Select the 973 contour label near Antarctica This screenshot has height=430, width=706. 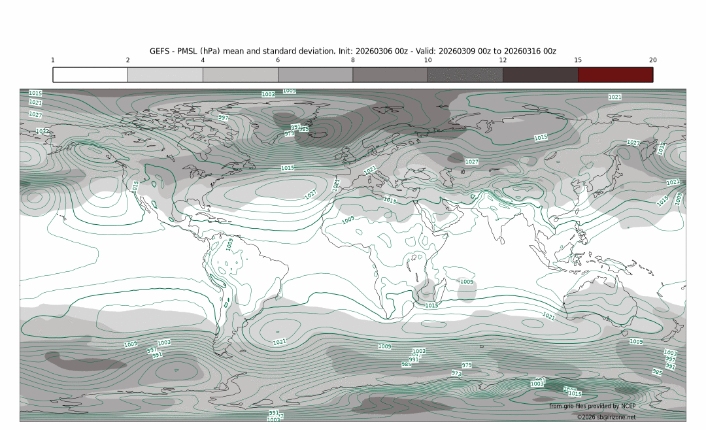[x=456, y=373]
